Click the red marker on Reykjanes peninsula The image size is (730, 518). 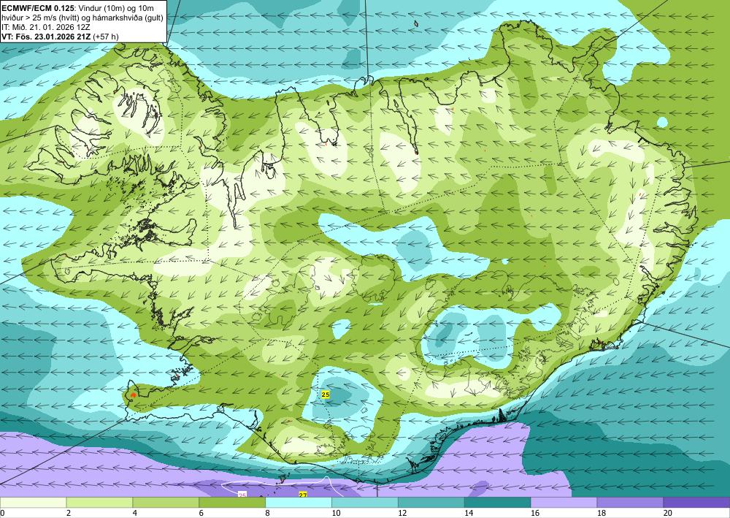133,395
